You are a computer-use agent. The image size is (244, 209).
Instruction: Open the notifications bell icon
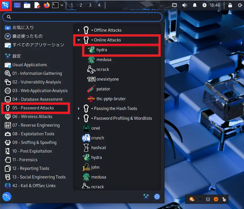195,5
